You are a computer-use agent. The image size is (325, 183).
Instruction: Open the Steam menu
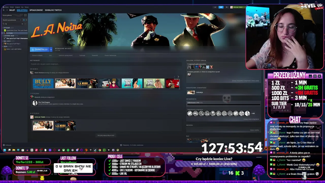point(7,7)
